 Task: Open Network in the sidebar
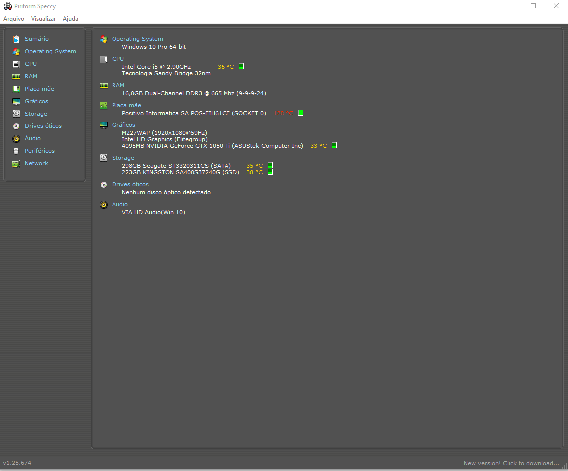(36, 163)
